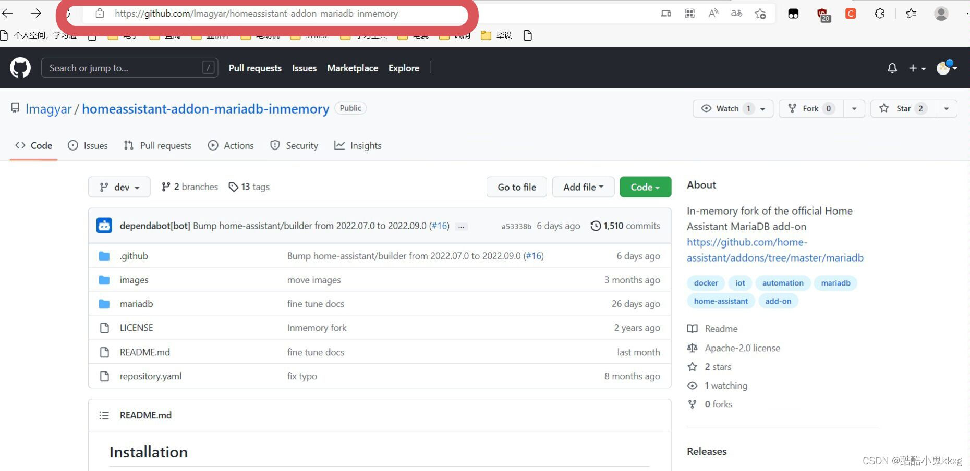Image resolution: width=970 pixels, height=471 pixels.
Task: Open the mariadb folder
Action: pos(136,304)
